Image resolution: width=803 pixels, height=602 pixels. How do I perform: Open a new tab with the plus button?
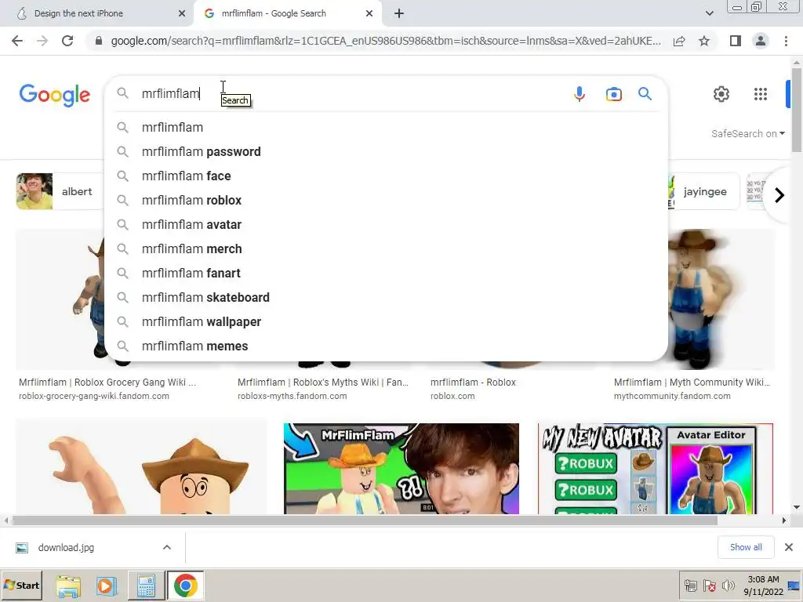click(399, 14)
